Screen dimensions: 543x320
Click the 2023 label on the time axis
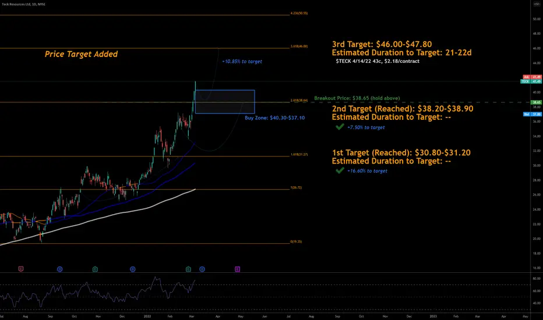coord(433,316)
